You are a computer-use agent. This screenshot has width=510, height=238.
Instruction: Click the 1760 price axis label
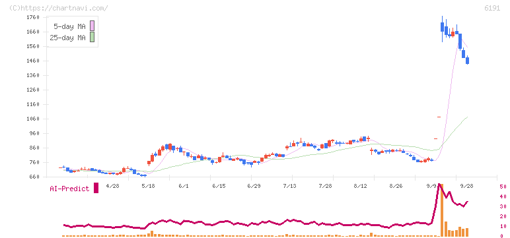click(33, 17)
